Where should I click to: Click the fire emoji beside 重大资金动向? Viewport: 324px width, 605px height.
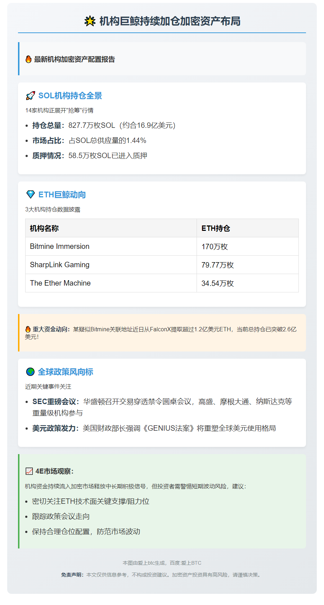tap(28, 329)
